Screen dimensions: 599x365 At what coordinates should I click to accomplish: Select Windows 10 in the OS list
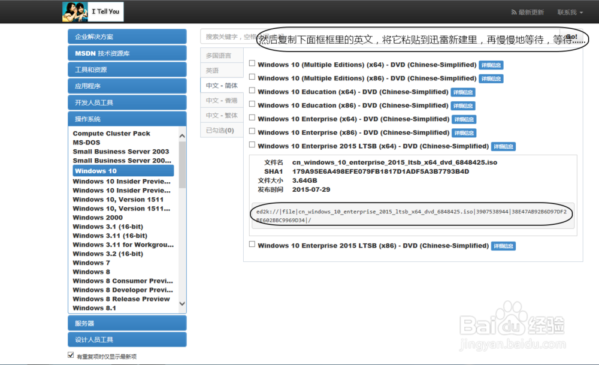(123, 171)
